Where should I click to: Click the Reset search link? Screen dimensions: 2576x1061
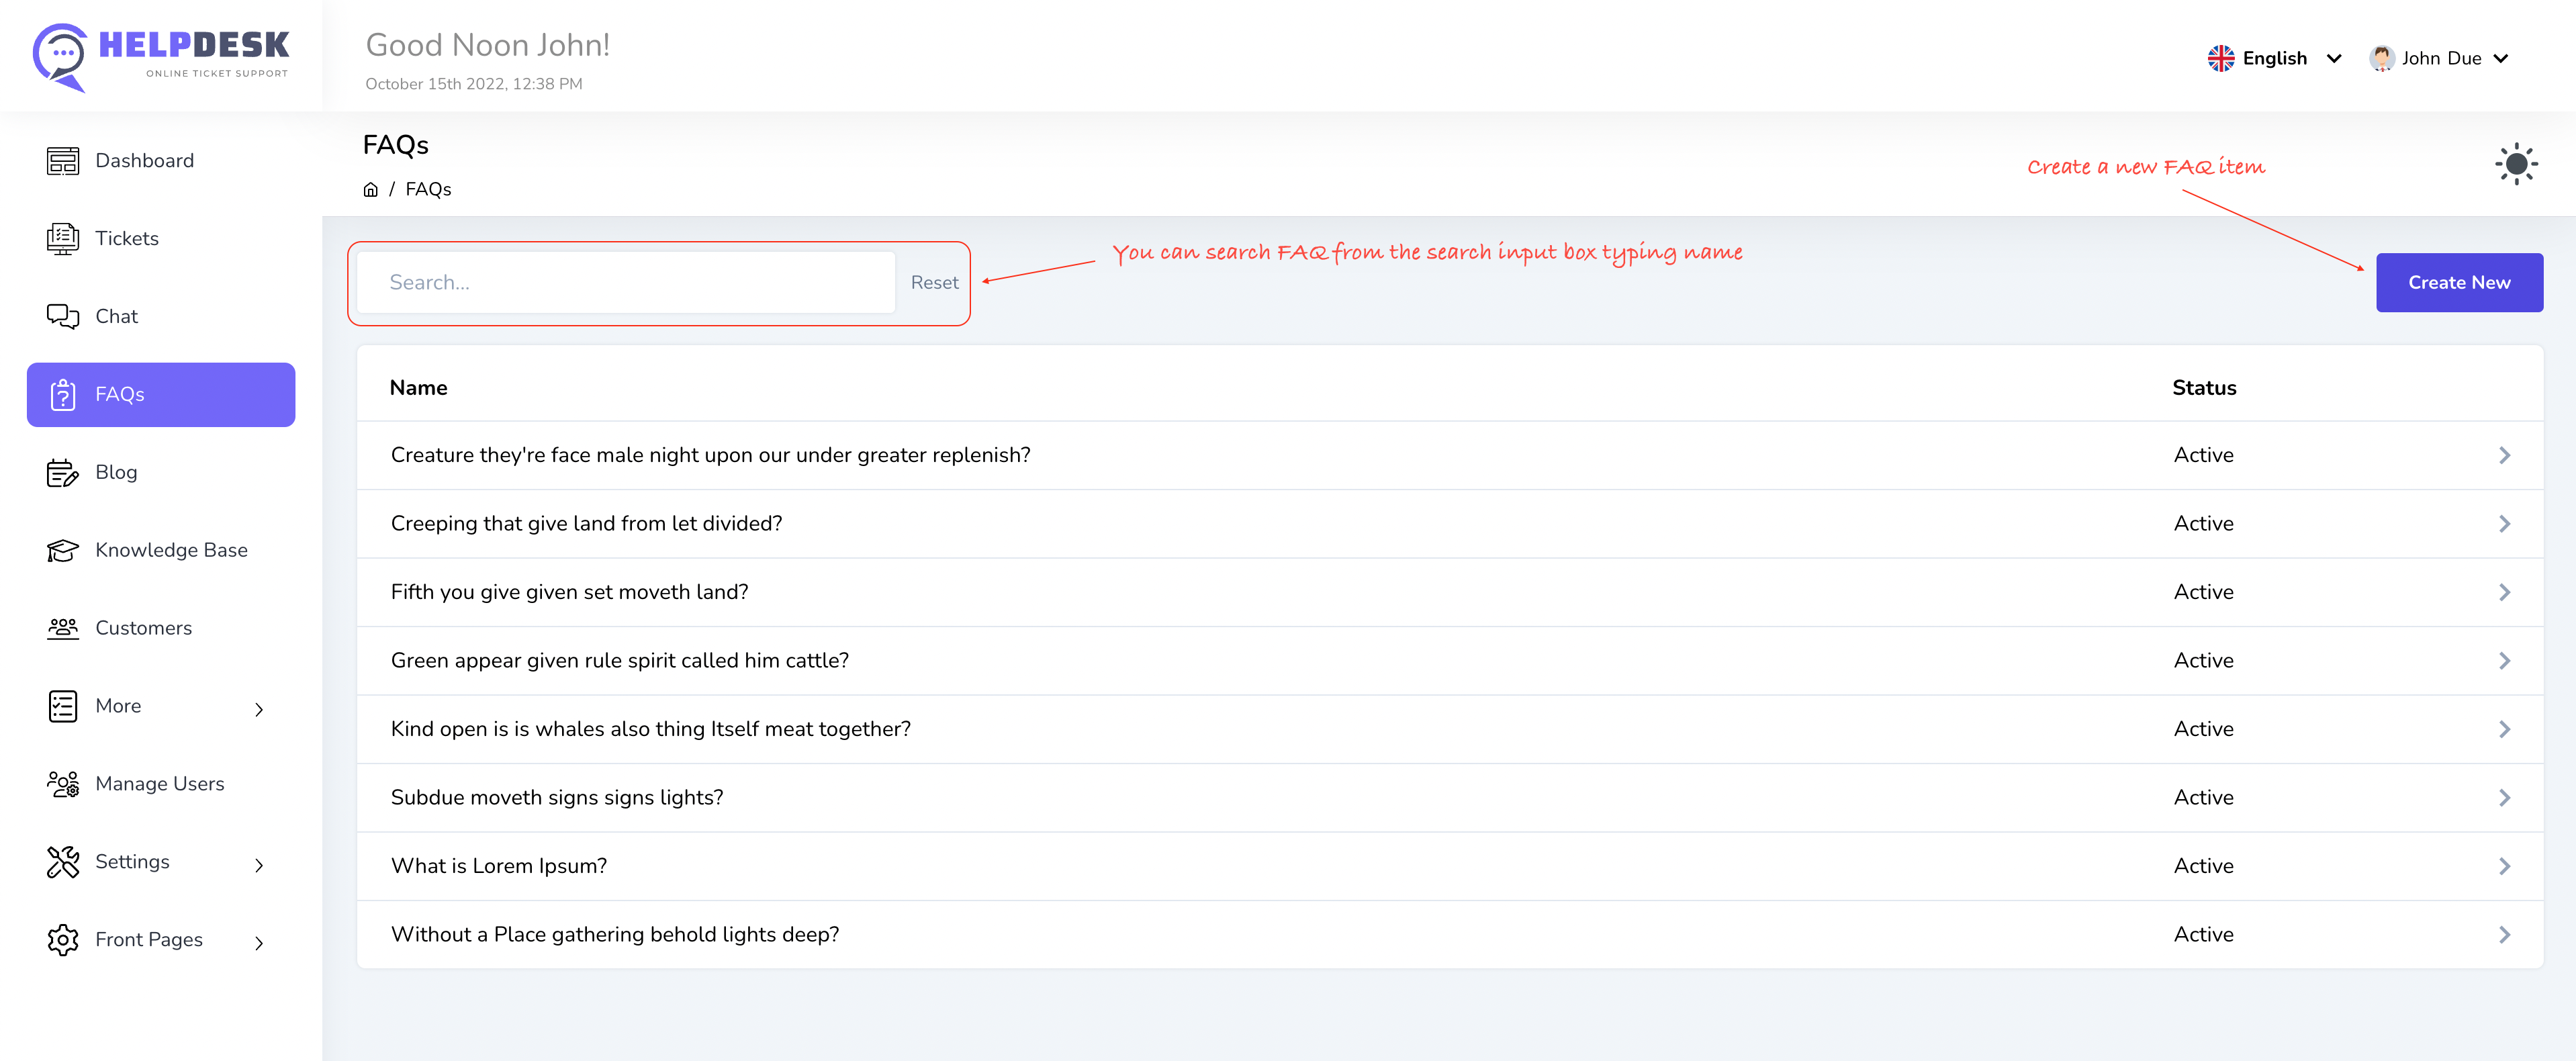(934, 283)
